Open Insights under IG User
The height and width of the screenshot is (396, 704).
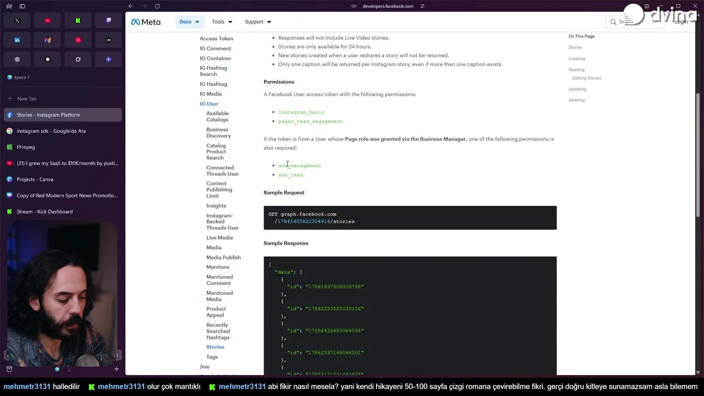pyautogui.click(x=216, y=206)
